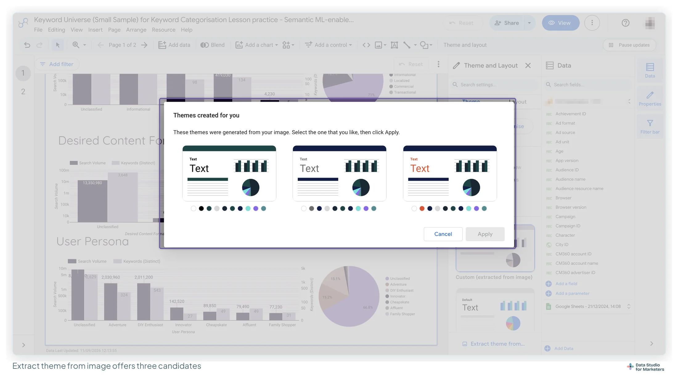Click the View button

point(561,23)
